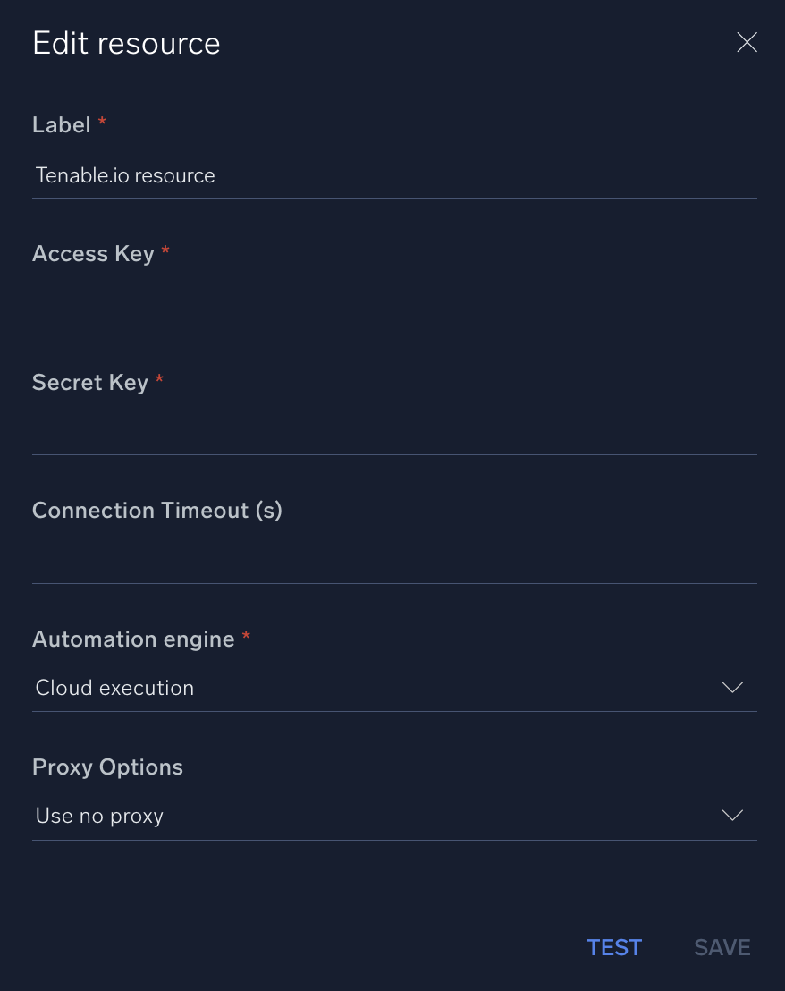Click the X icon in the corner

747,42
